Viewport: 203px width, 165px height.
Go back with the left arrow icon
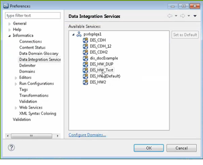(170, 16)
